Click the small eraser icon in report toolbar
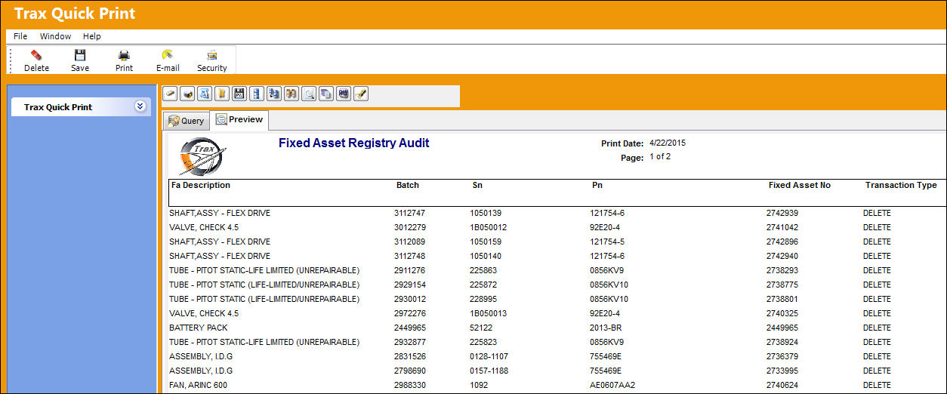947x394 pixels. click(x=171, y=94)
